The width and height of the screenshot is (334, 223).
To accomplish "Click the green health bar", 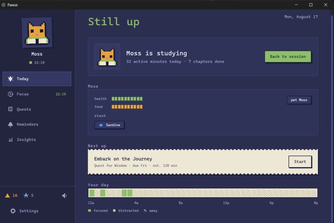I will coord(127,99).
